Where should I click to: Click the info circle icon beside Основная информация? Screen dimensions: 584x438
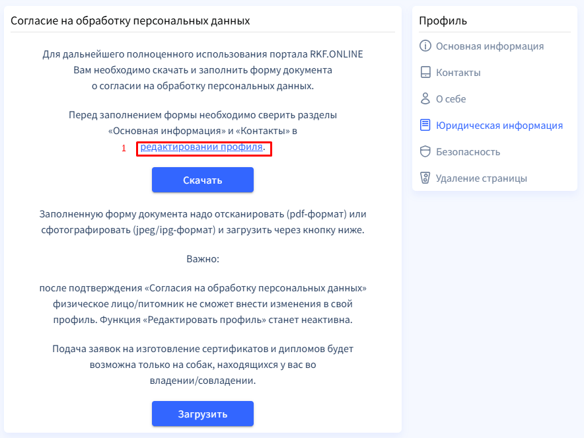click(x=425, y=46)
